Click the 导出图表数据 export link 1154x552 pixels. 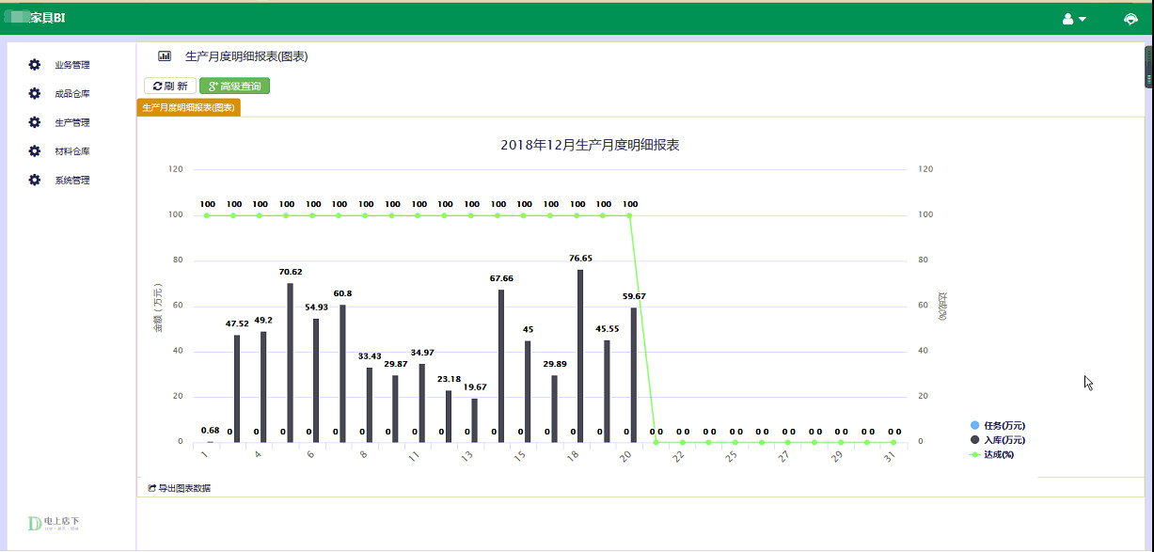(180, 488)
